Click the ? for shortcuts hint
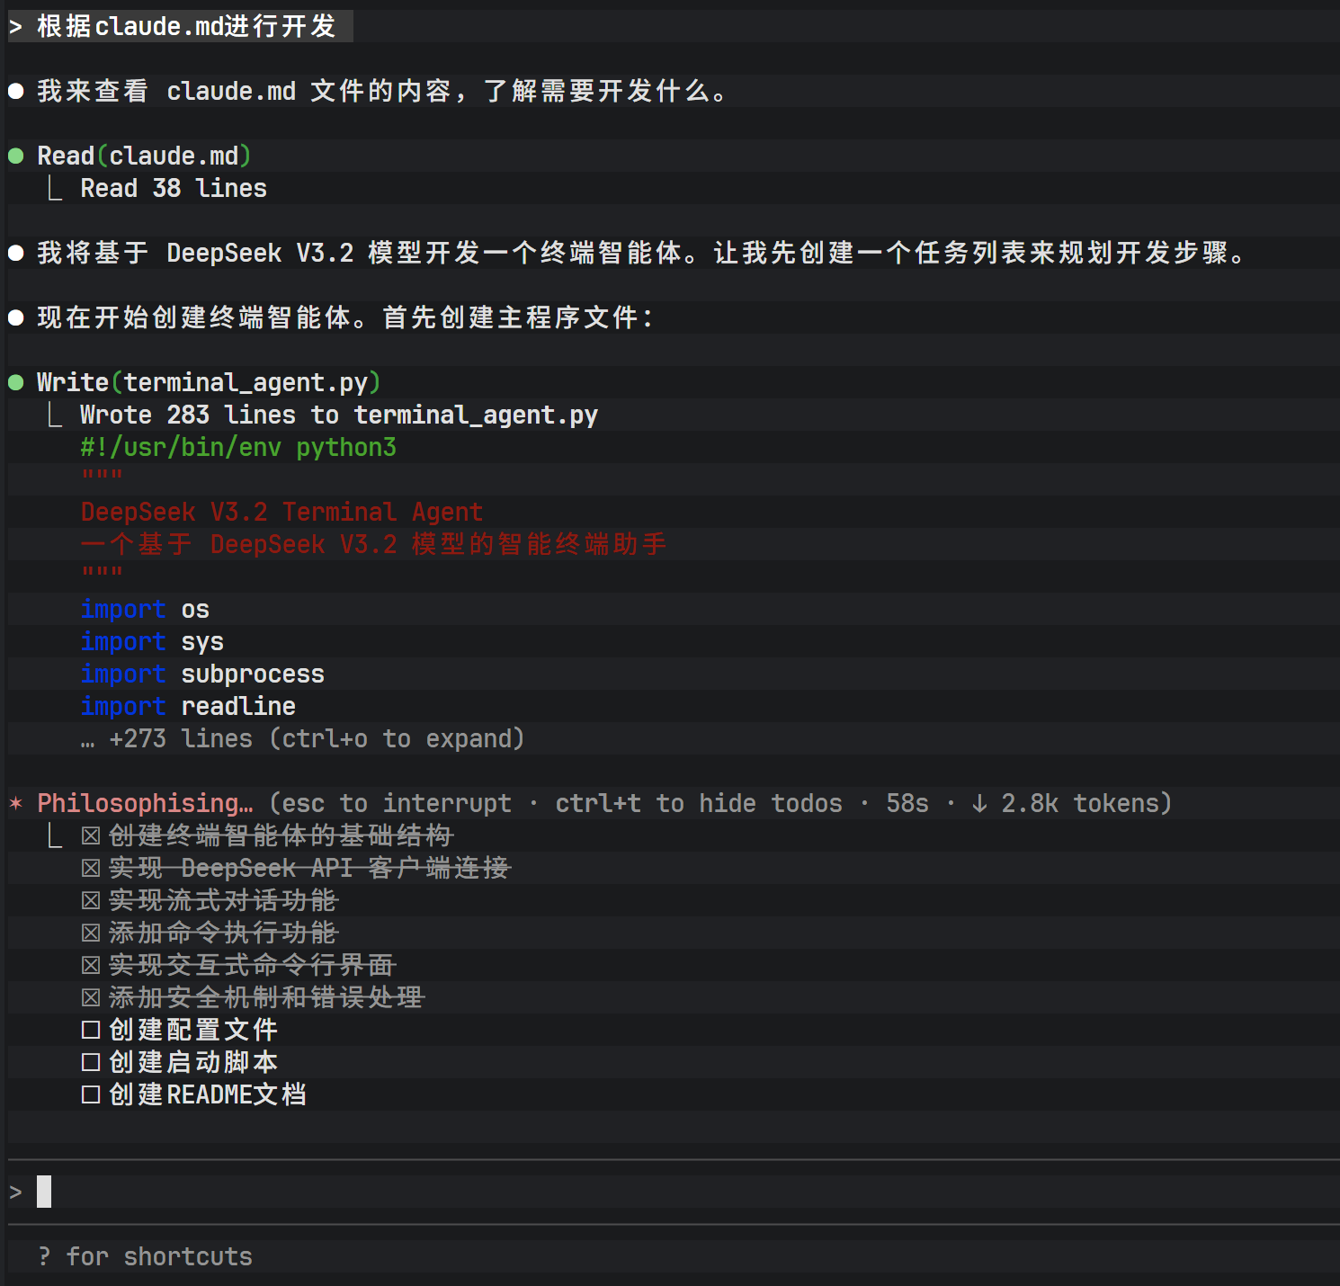Viewport: 1340px width, 1286px height. (146, 1256)
